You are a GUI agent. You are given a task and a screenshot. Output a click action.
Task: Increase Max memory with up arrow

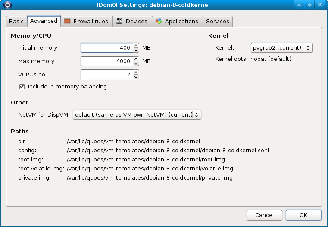(x=136, y=59)
